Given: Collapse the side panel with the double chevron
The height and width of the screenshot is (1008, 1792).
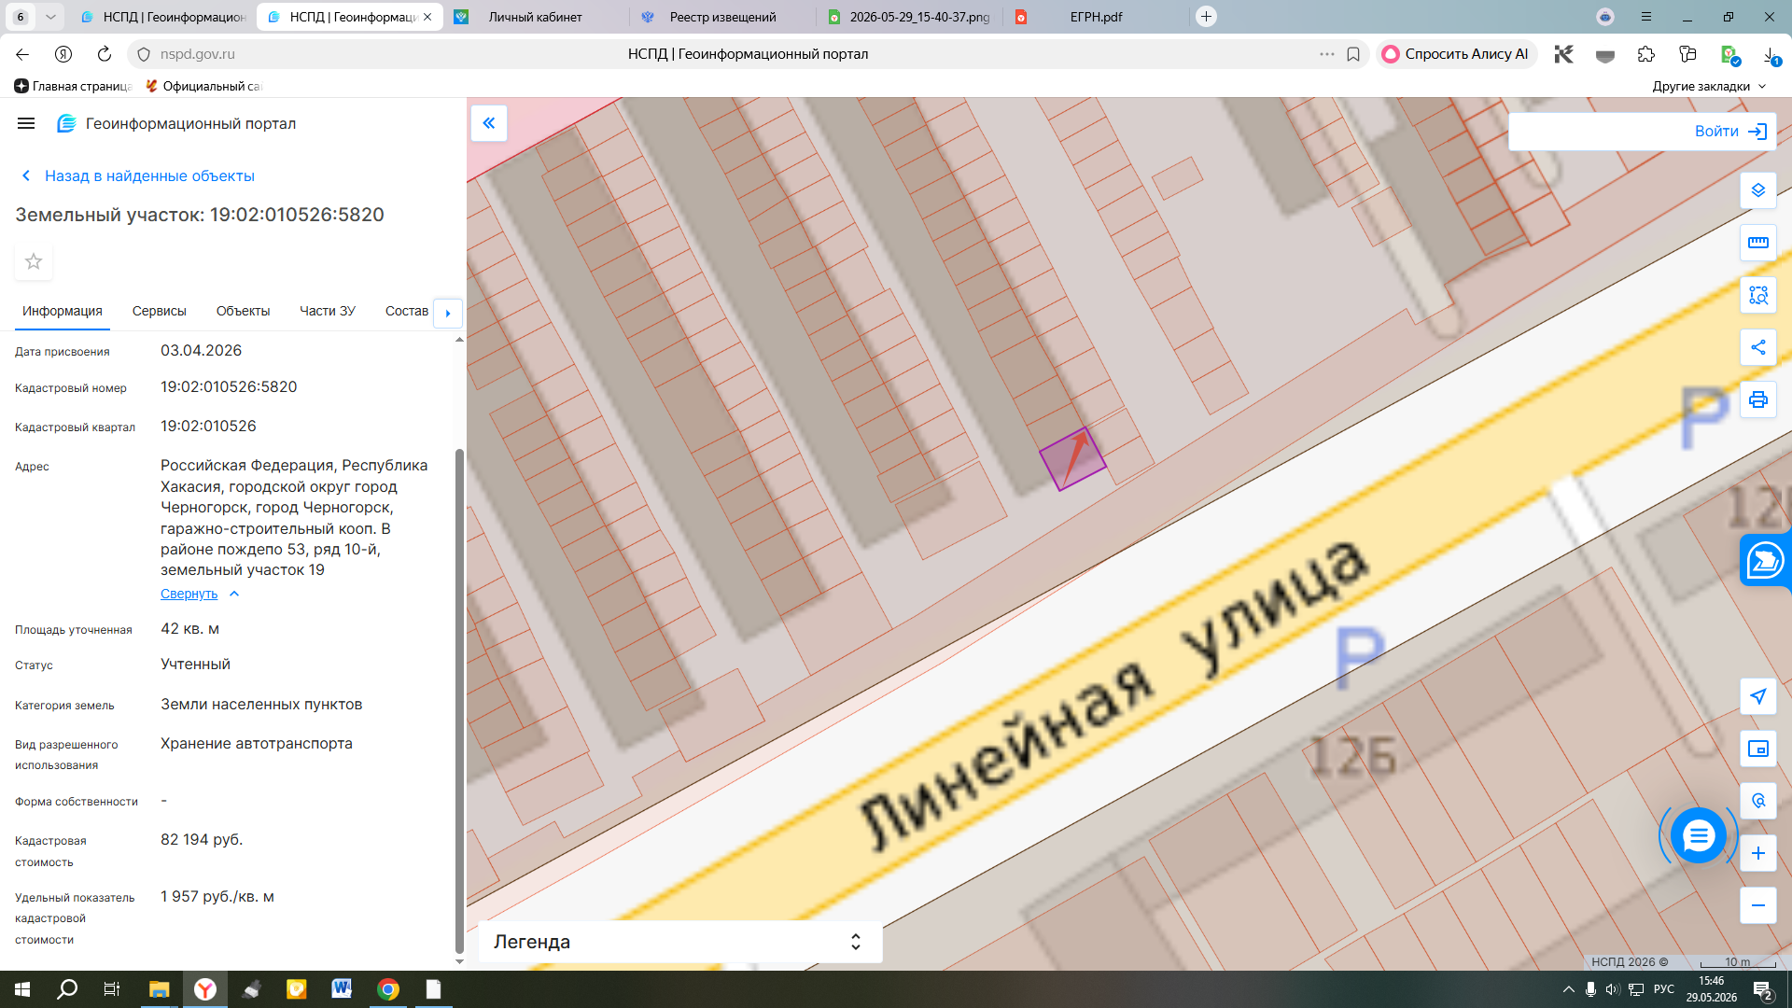Looking at the screenshot, I should click(x=489, y=123).
